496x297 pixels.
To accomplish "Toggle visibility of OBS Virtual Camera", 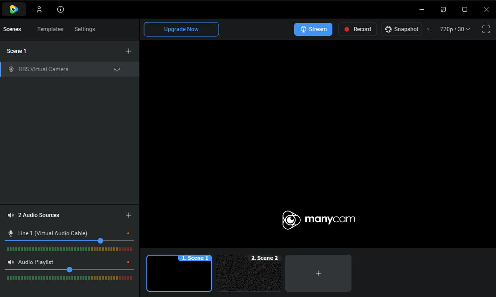I will coord(117,69).
